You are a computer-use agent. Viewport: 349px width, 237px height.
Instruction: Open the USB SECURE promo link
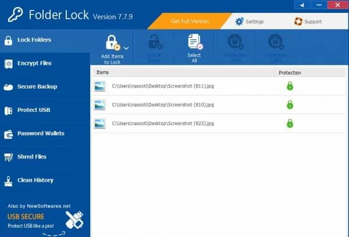26,217
